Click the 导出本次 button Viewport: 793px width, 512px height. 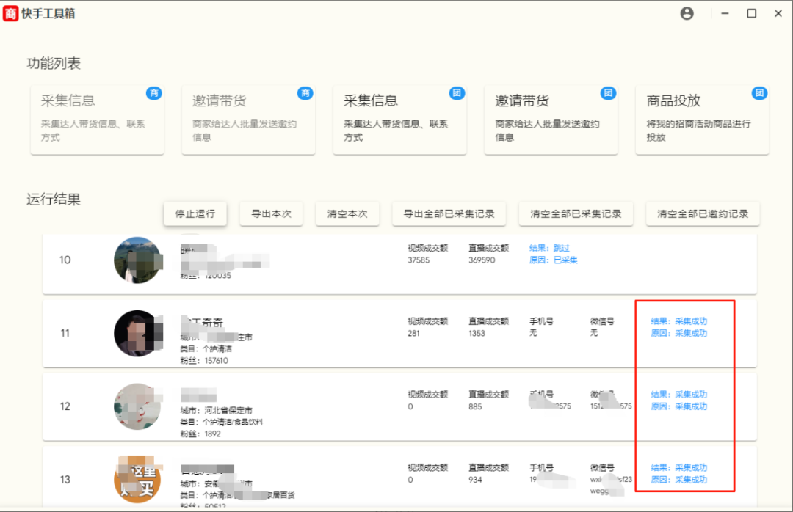271,213
